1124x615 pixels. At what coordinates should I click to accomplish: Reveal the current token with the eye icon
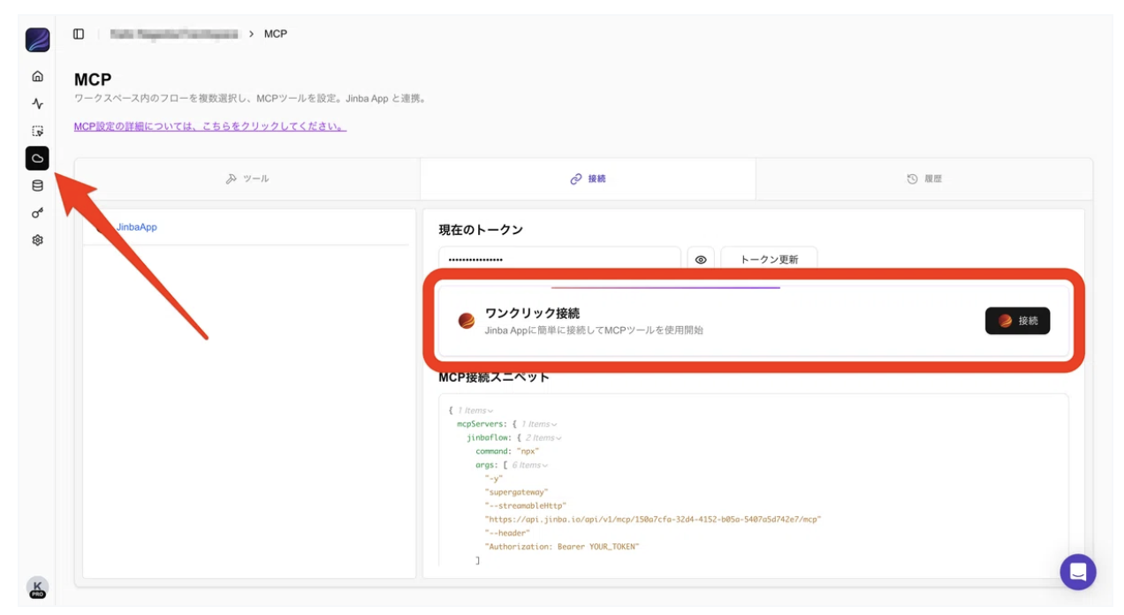coord(701,260)
